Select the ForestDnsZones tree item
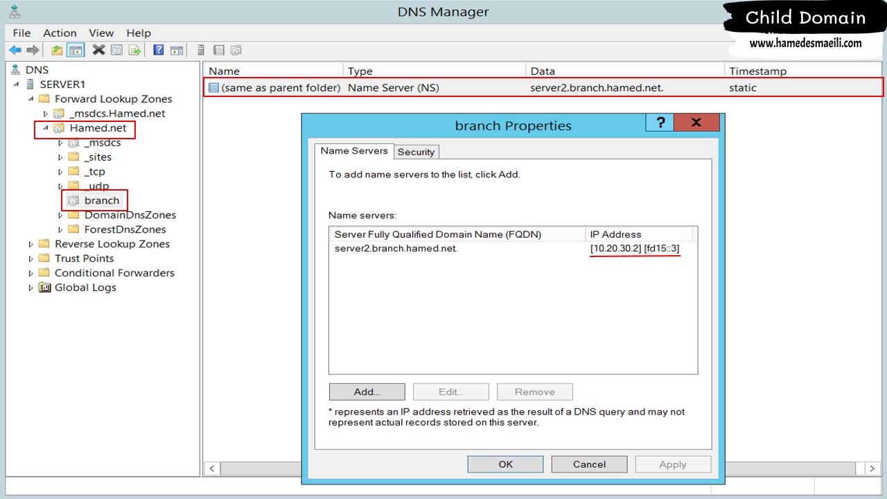887x499 pixels. [125, 229]
